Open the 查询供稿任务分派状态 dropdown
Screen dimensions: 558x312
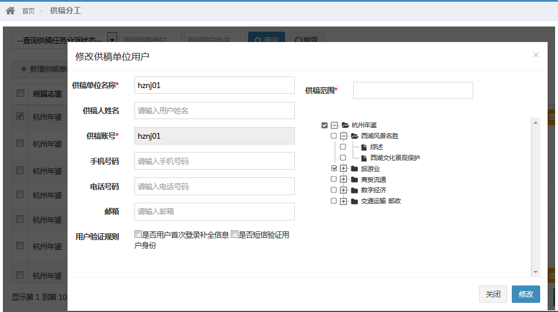pos(65,40)
